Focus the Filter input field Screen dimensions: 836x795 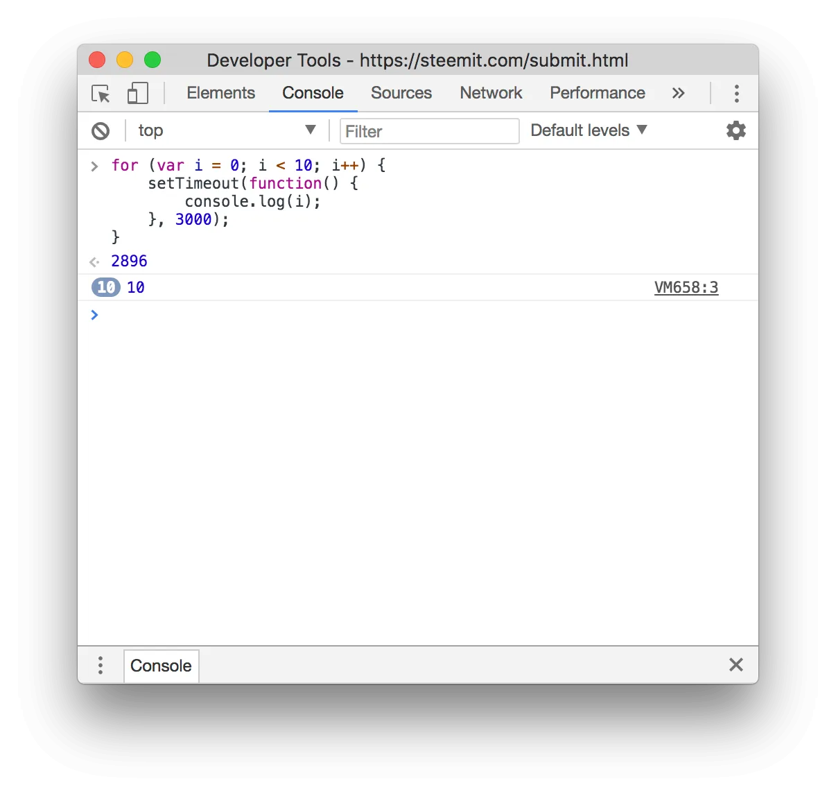[x=429, y=131]
